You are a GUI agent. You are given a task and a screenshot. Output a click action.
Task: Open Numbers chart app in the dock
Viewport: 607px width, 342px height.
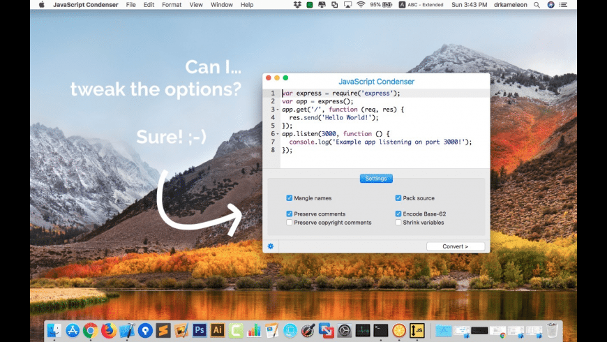[254, 330]
